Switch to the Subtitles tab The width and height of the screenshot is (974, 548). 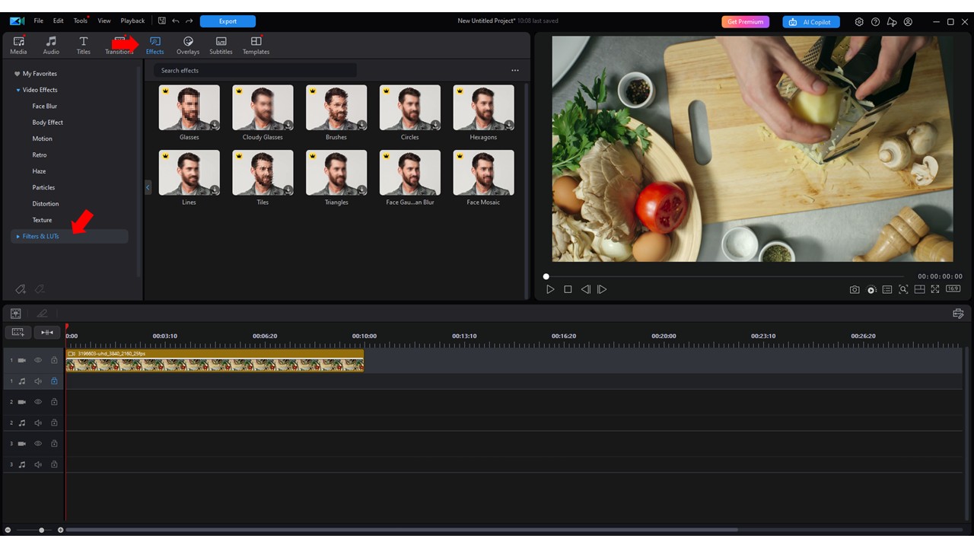tap(221, 45)
